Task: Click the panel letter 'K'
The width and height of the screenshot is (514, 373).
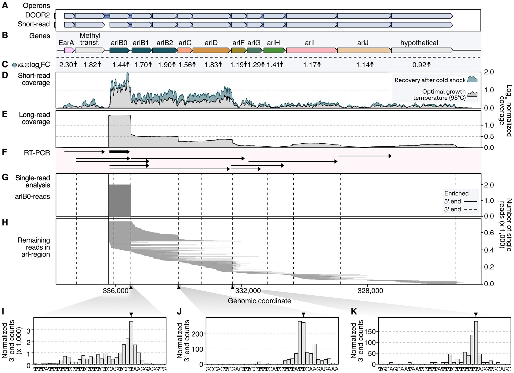Action: coord(354,312)
